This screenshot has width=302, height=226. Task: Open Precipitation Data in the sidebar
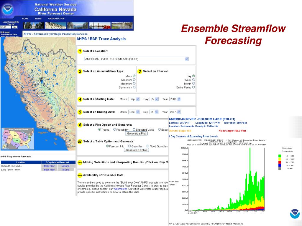click(9, 34)
